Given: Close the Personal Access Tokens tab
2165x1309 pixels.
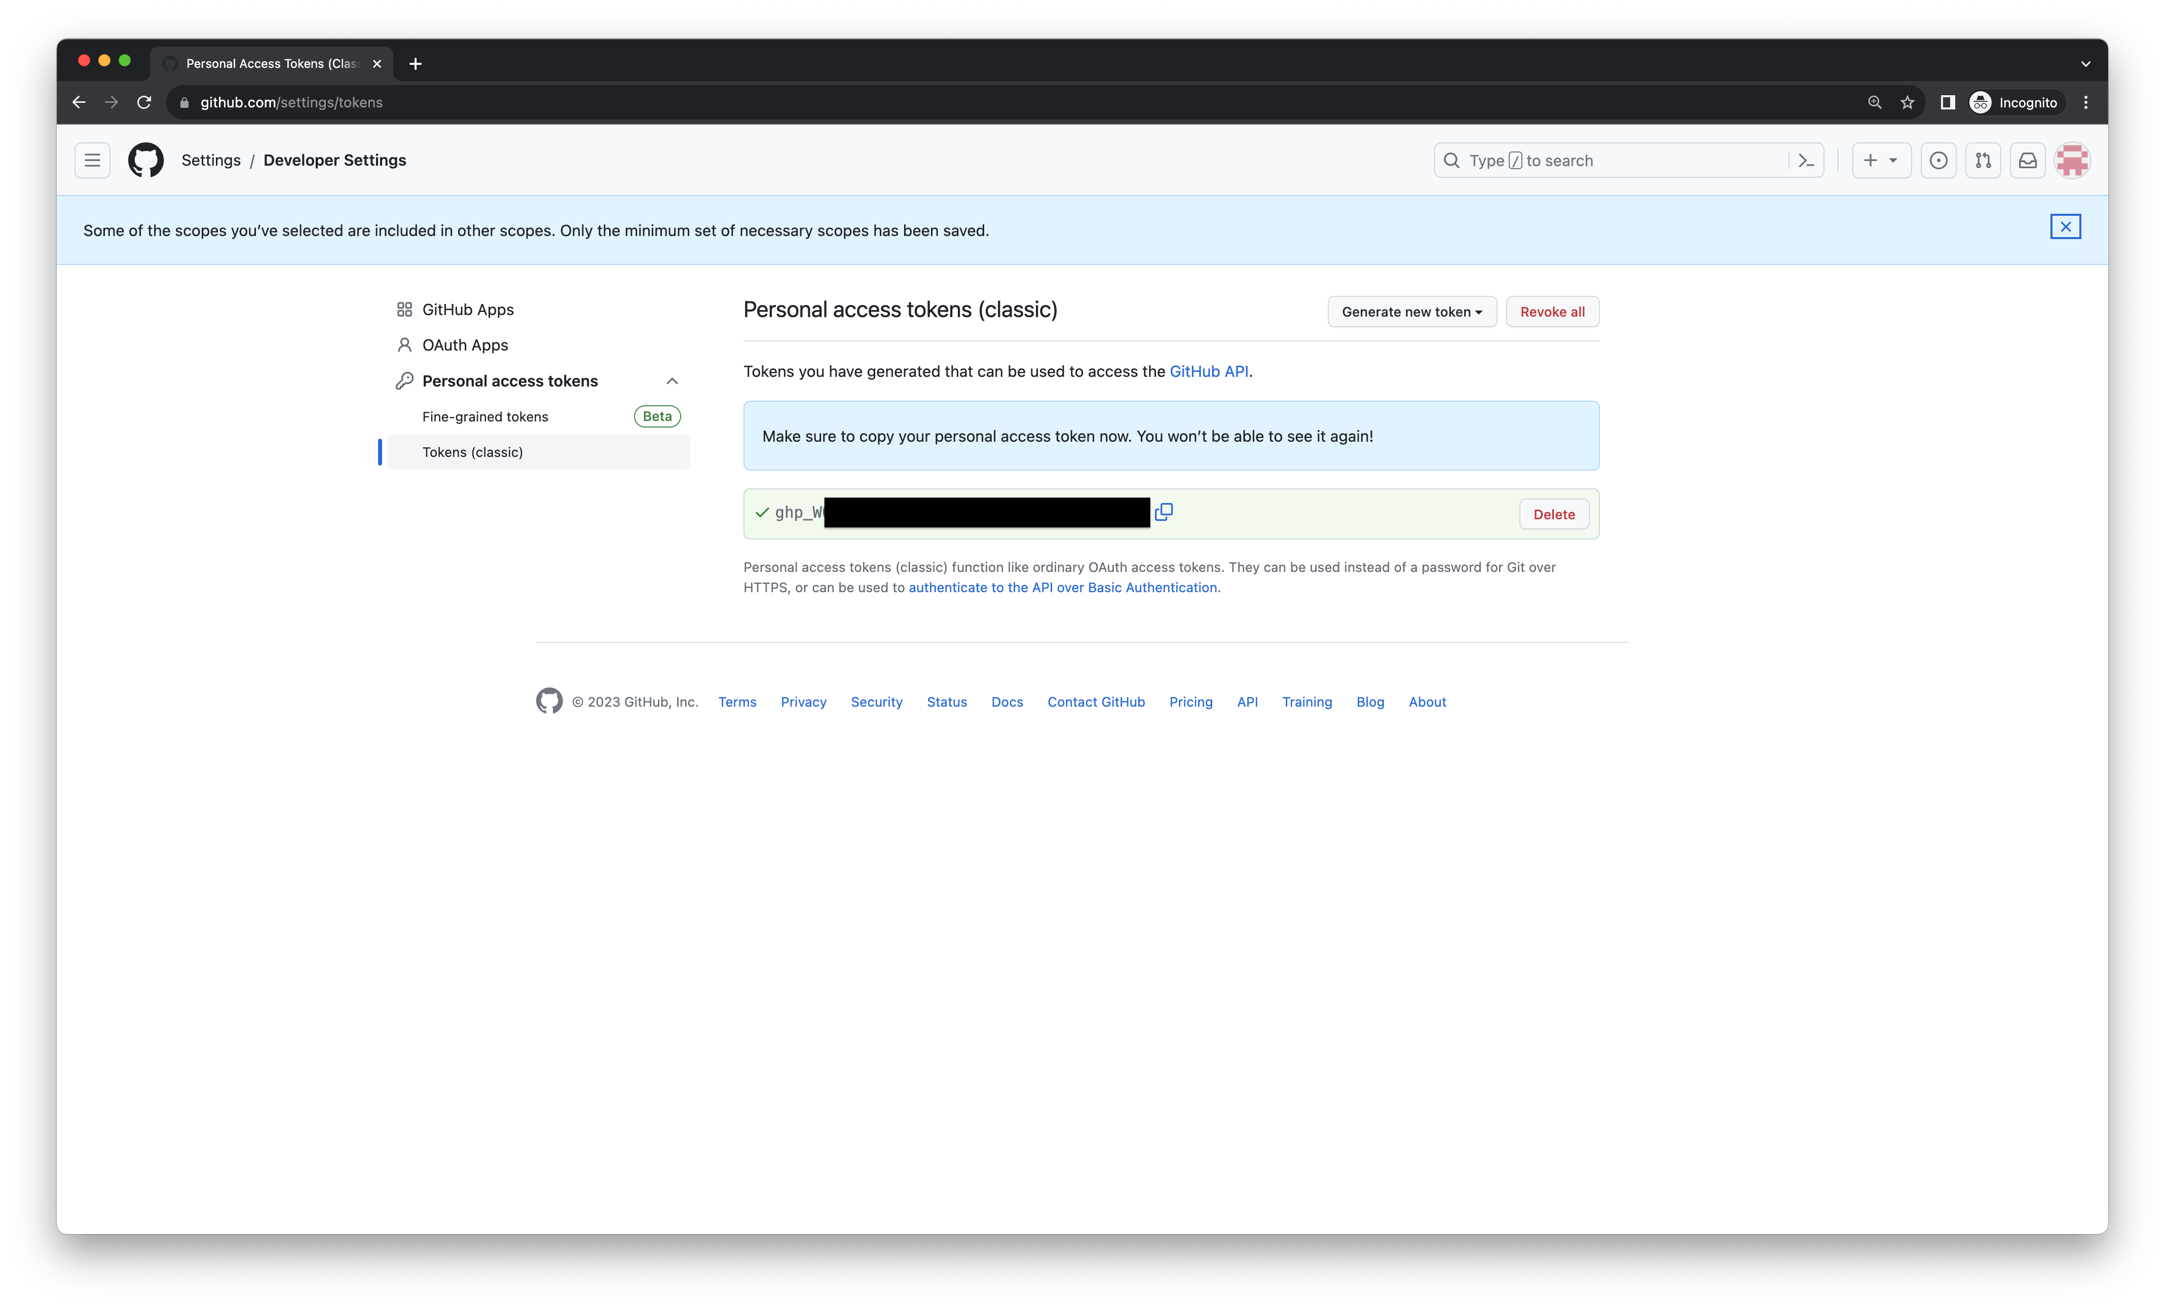Looking at the screenshot, I should [x=377, y=63].
